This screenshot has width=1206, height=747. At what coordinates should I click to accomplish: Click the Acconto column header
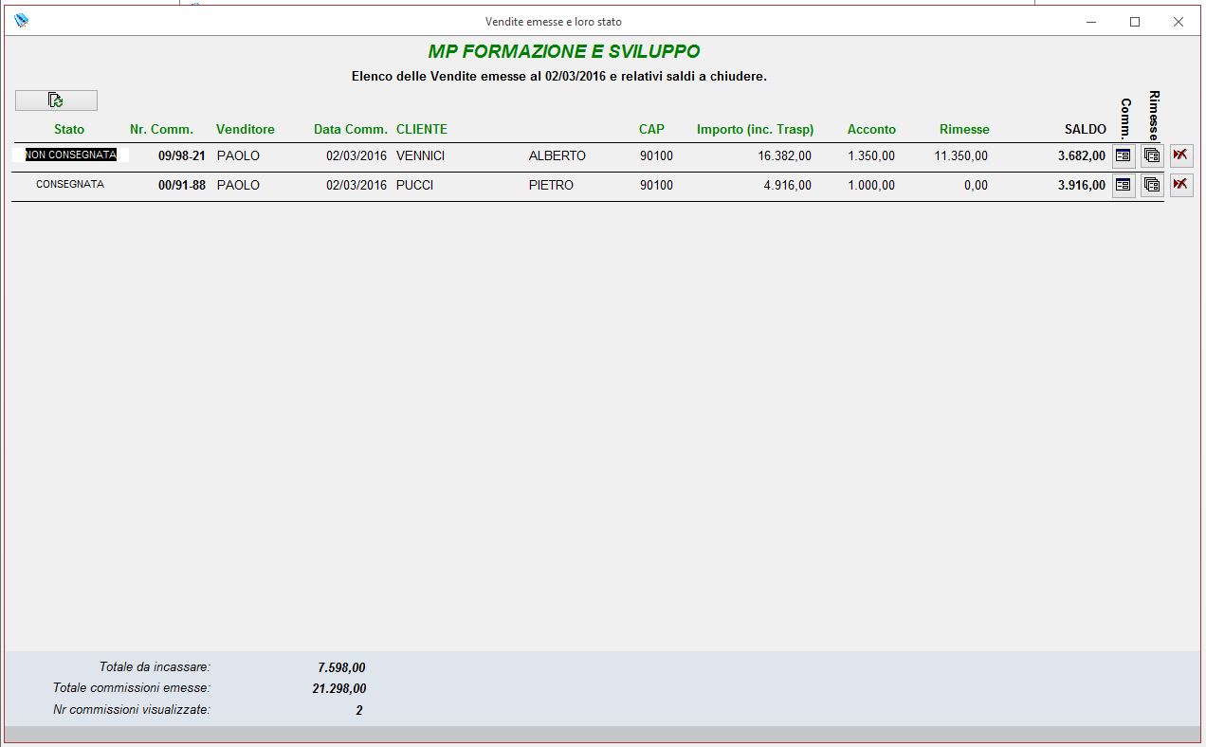[x=871, y=129]
